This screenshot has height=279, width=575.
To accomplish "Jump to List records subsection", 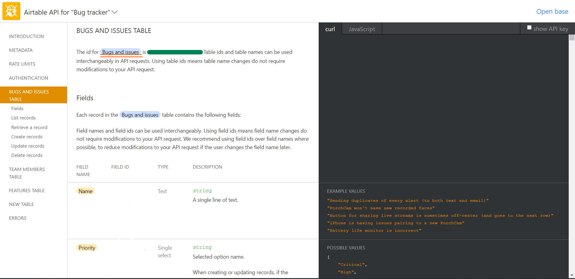I will click(x=23, y=118).
